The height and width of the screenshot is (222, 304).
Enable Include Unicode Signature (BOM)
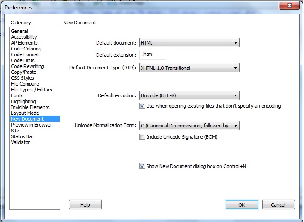pos(143,137)
